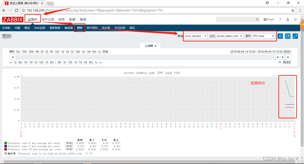The height and width of the screenshot is (164, 304).
Task: Open the 资产记录 main menu
Action: point(48,20)
